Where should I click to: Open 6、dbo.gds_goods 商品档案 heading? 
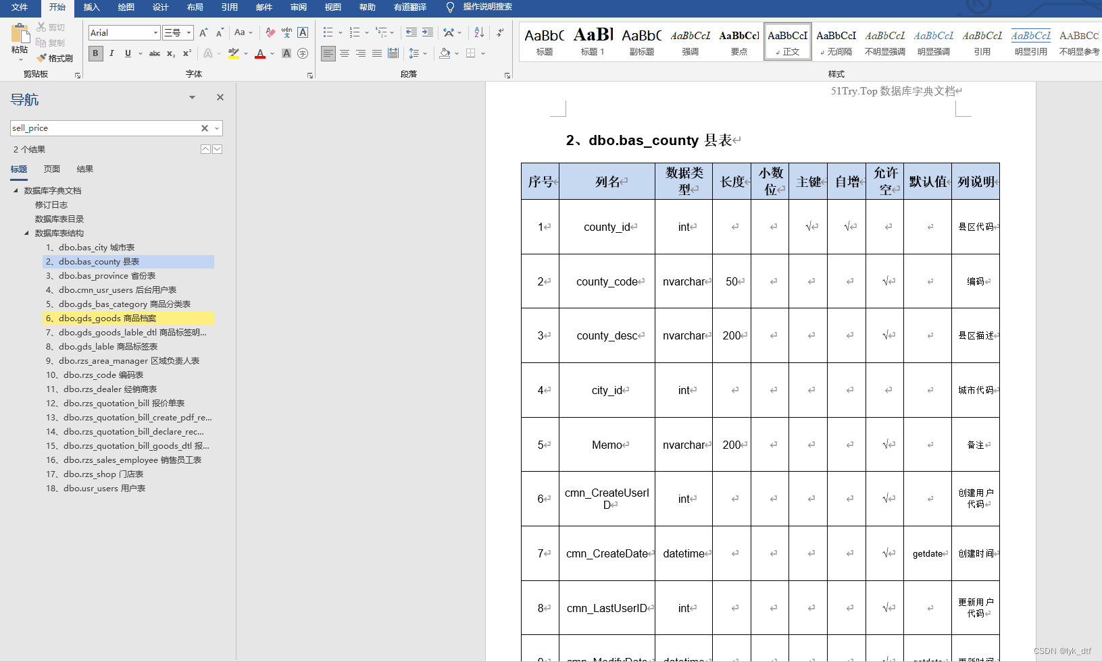click(128, 319)
